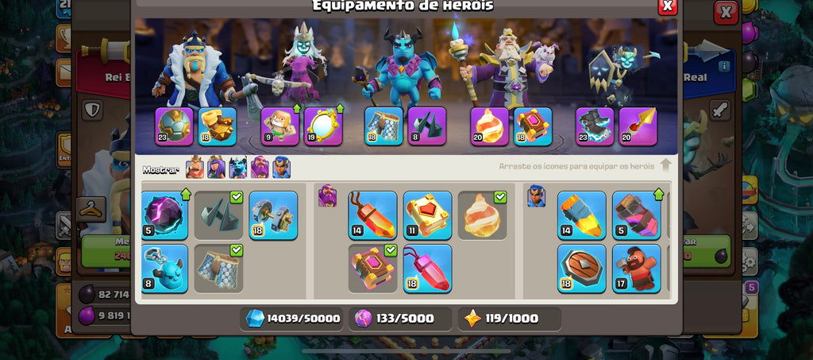The width and height of the screenshot is (813, 360).
Task: Open the shiny ore 14039/50000 counter
Action: point(292,319)
